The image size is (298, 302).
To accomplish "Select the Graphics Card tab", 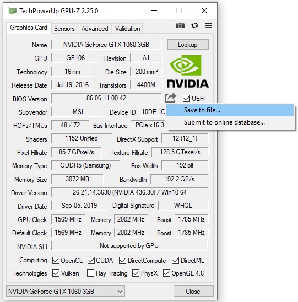I will point(29,28).
